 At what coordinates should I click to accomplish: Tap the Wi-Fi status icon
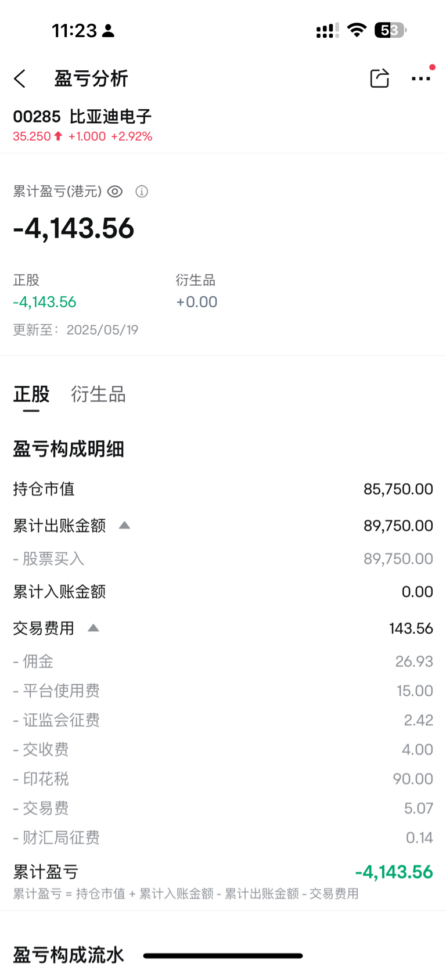tap(357, 30)
